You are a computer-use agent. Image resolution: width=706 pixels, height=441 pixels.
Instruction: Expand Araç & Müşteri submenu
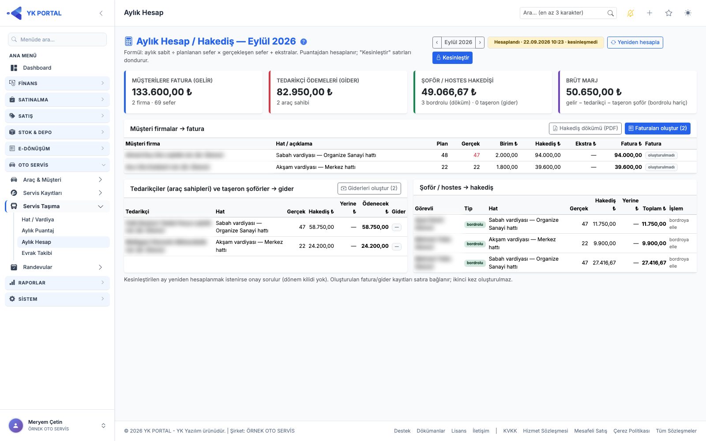tap(57, 180)
